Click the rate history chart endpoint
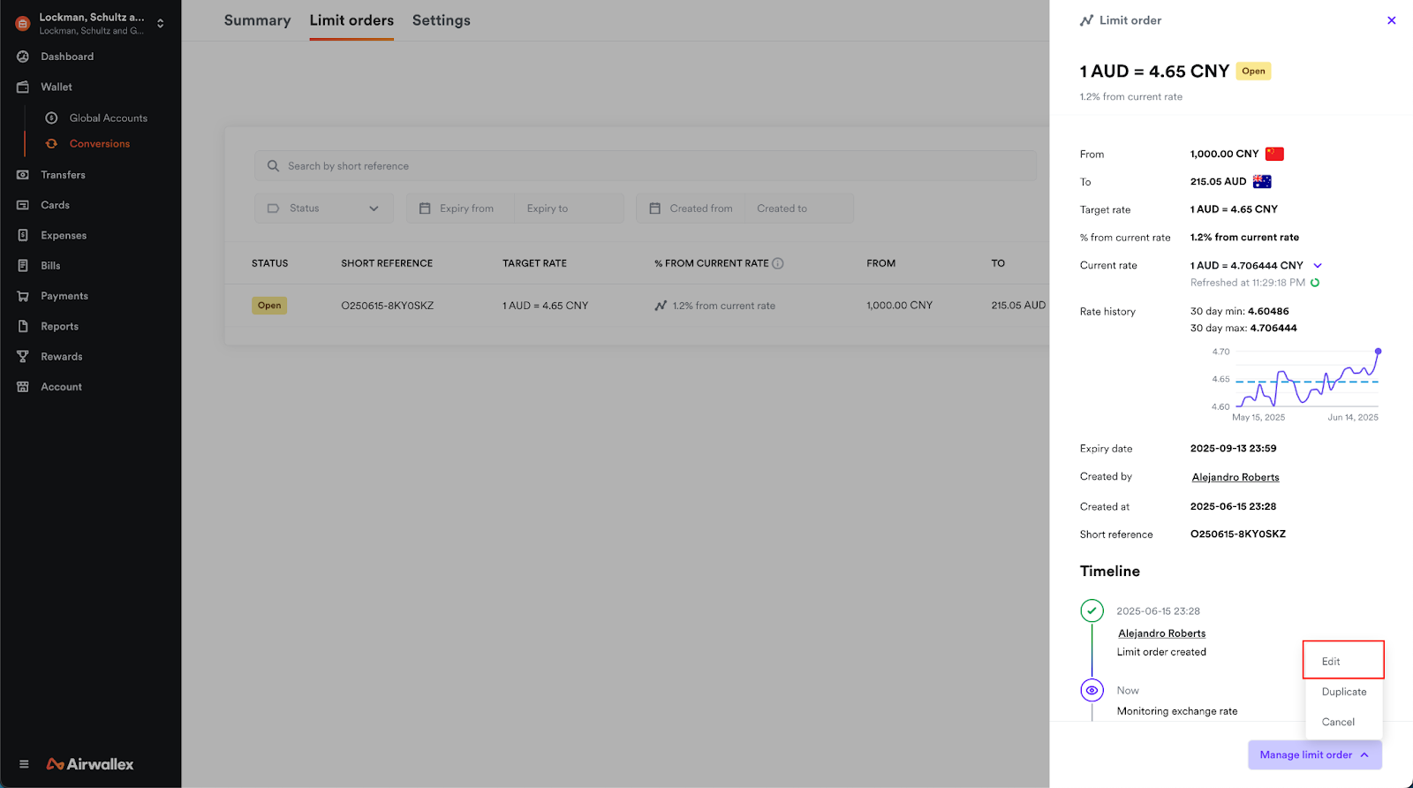The width and height of the screenshot is (1413, 788). 1378,352
